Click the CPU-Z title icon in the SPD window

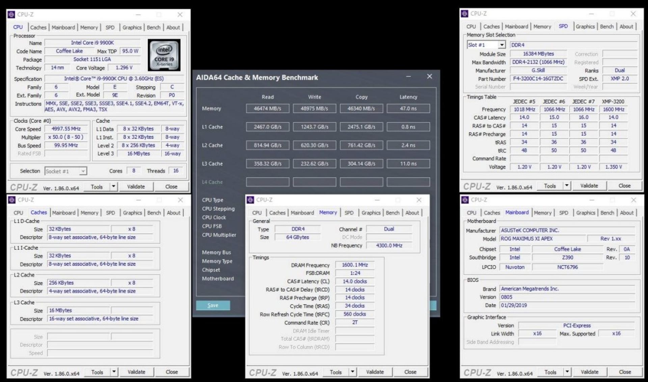pos(465,14)
